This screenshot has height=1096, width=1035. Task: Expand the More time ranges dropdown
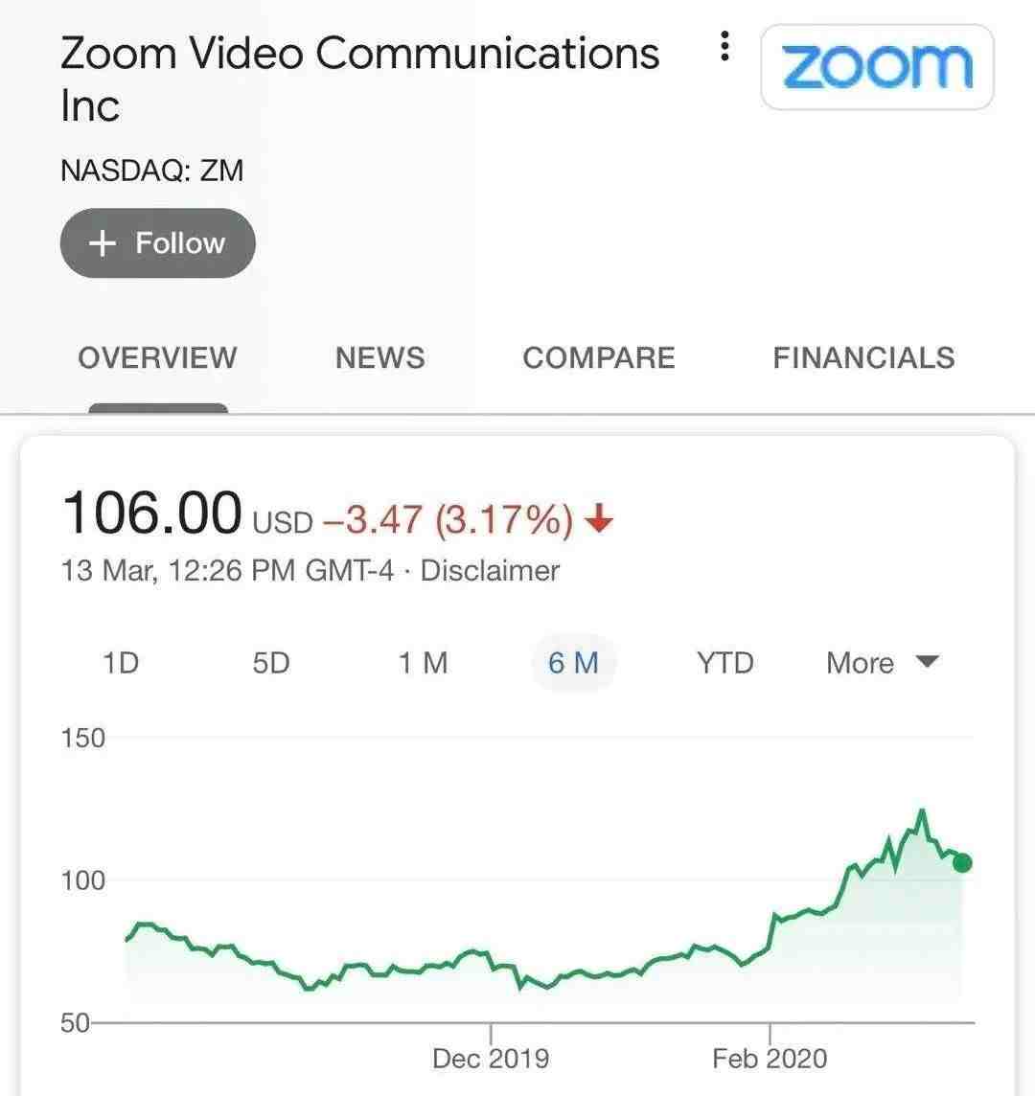883,663
